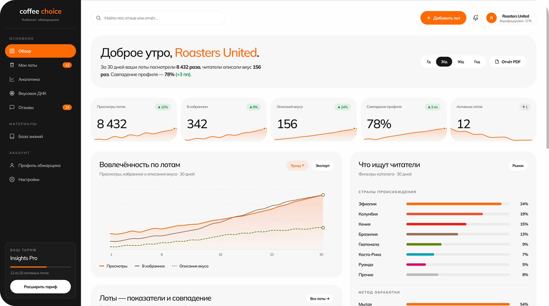Click the Настройки gear icon
The image size is (549, 306).
coord(12,179)
